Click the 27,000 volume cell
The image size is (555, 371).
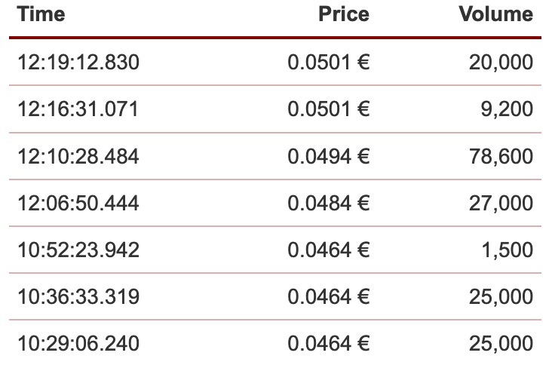tap(501, 204)
